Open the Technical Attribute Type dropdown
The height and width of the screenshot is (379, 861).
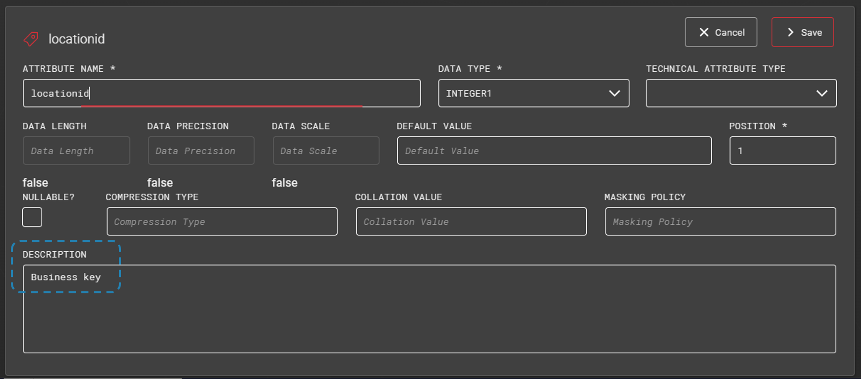(x=729, y=93)
